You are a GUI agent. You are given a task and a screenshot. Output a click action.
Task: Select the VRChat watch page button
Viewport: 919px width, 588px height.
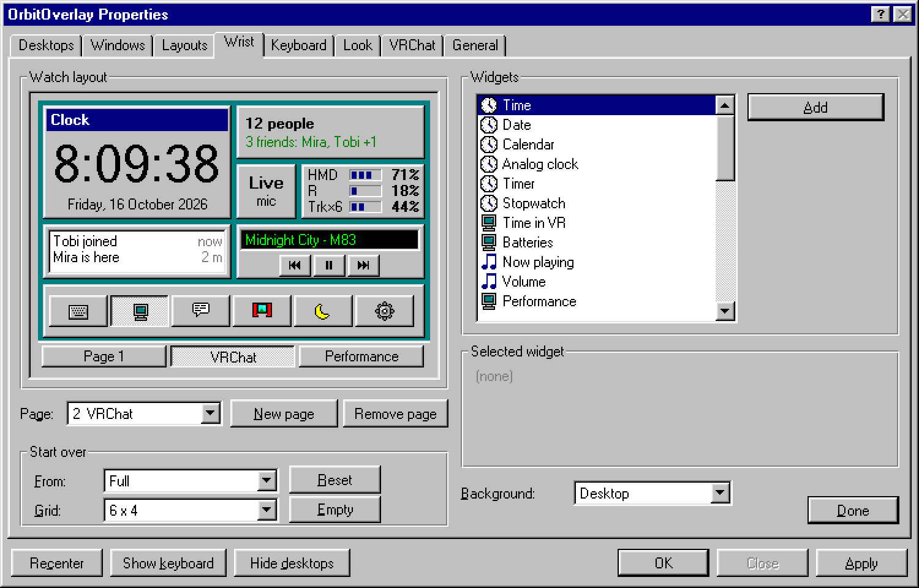pyautogui.click(x=233, y=356)
